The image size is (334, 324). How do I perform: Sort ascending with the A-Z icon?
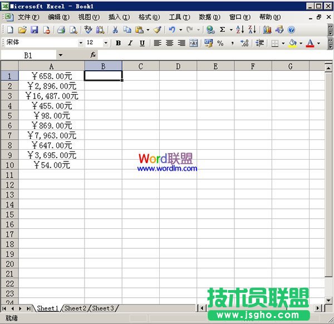coord(240,30)
